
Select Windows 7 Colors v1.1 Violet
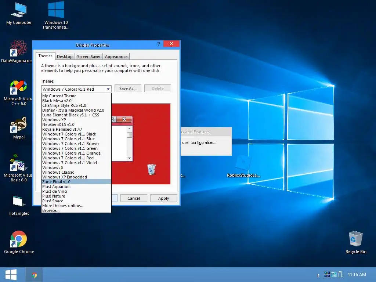(x=76, y=163)
